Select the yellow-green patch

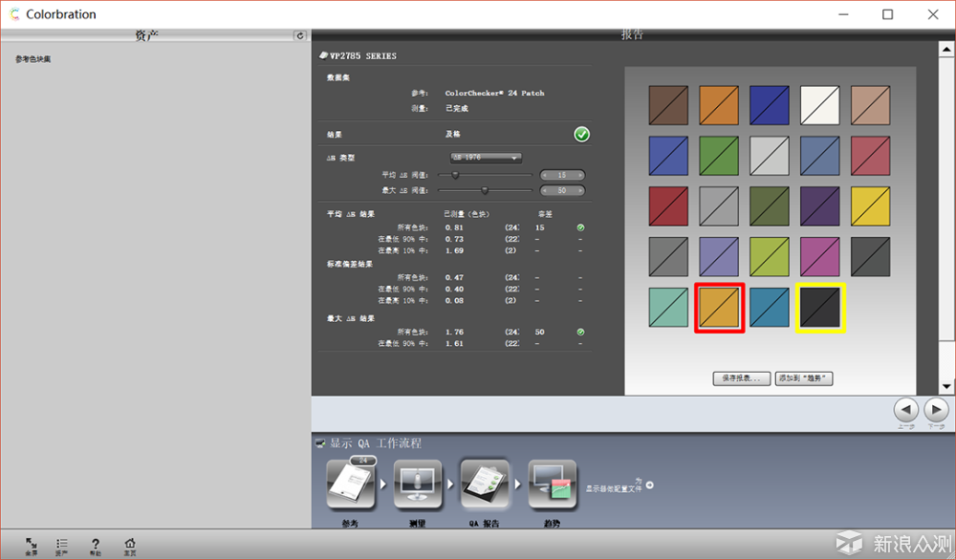(x=770, y=257)
